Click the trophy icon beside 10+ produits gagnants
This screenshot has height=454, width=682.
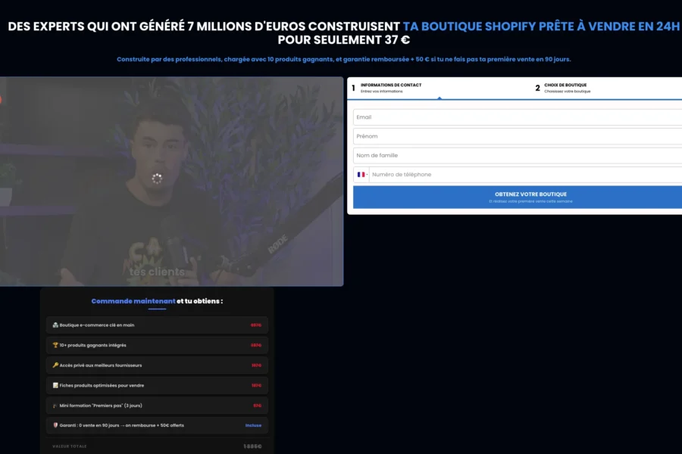coord(55,345)
